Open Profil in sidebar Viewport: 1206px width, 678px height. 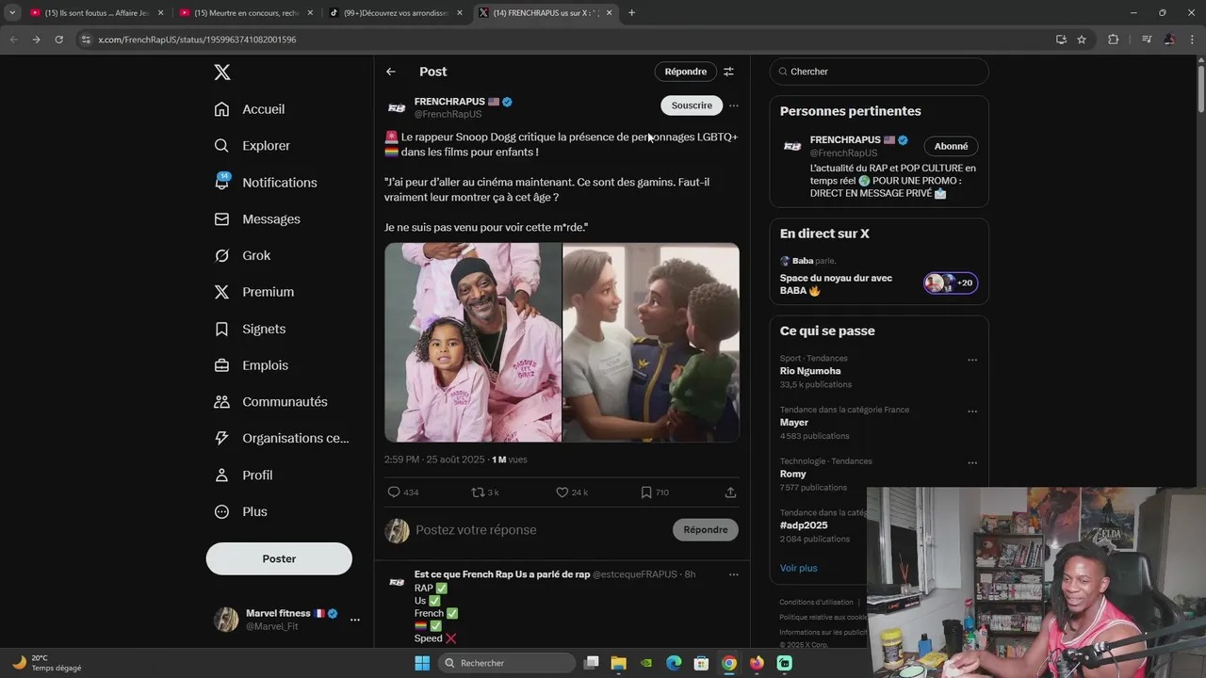(x=243, y=476)
